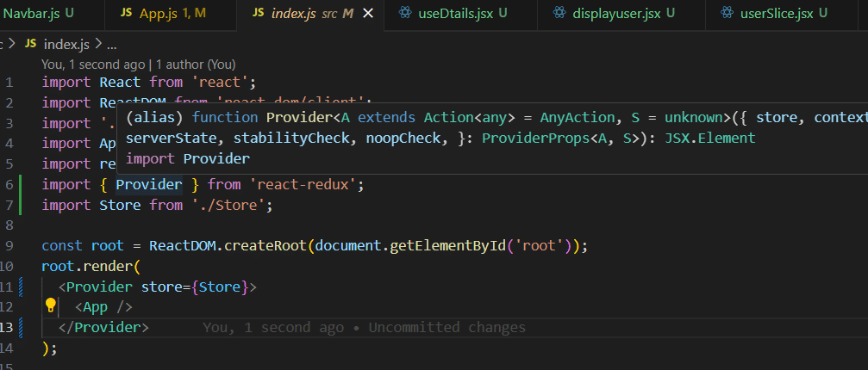Click line number 9 in the gutter
The height and width of the screenshot is (370, 868).
click(9, 246)
